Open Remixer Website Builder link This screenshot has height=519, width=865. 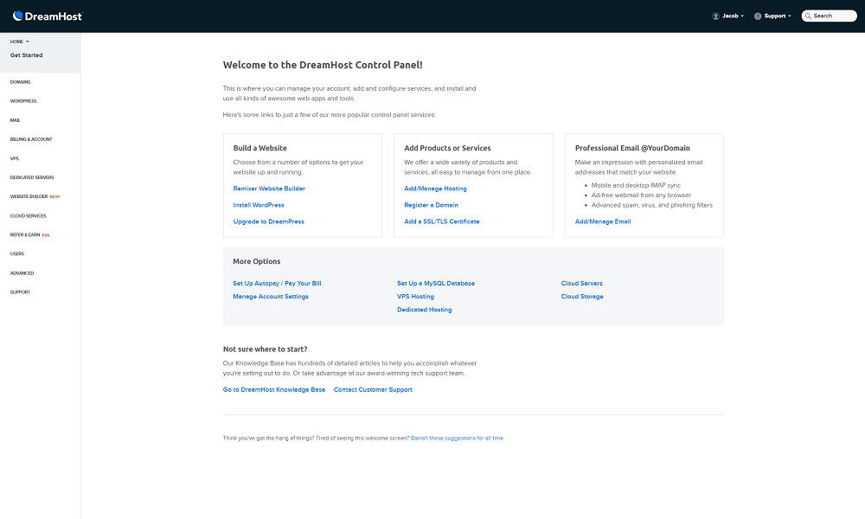pos(269,189)
